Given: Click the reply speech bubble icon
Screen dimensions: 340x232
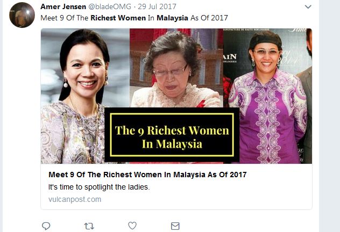Looking at the screenshot, I should click(46, 226).
